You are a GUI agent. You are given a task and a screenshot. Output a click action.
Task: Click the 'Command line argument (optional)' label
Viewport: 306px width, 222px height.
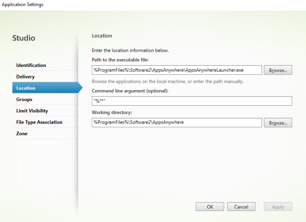coord(130,91)
